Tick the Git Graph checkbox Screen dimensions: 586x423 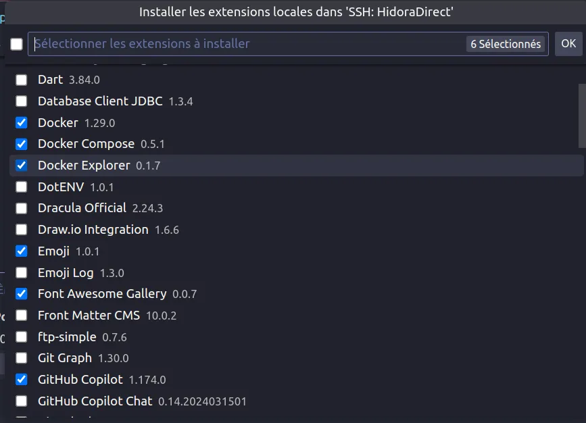tap(22, 358)
